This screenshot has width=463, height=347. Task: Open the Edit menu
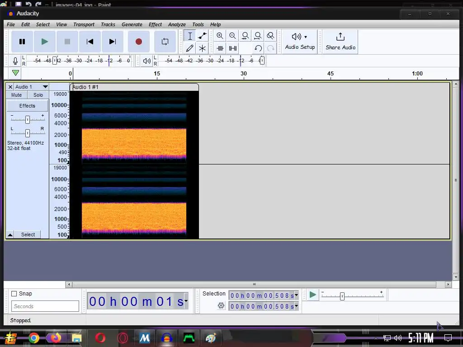coord(25,24)
